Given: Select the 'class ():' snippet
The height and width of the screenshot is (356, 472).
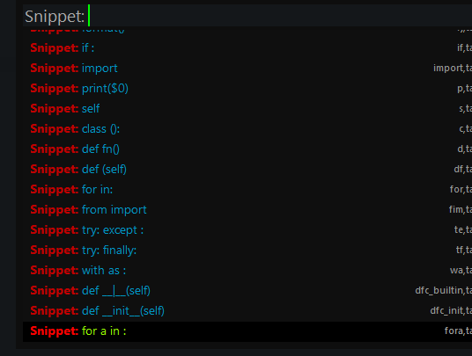Looking at the screenshot, I should [x=247, y=129].
